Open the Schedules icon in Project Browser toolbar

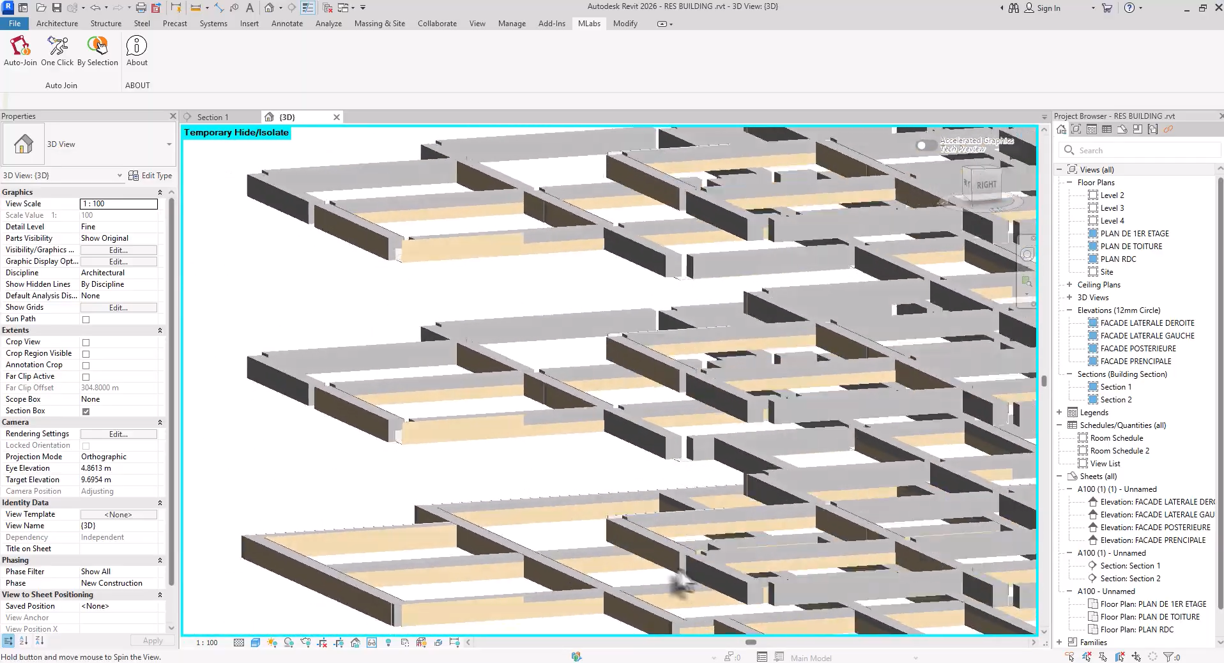[x=1106, y=129]
